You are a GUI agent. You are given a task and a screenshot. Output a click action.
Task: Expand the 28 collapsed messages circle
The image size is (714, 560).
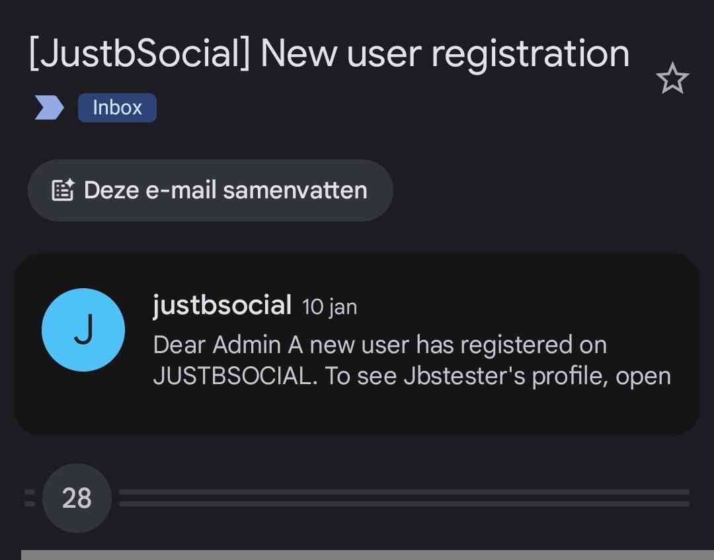[77, 499]
